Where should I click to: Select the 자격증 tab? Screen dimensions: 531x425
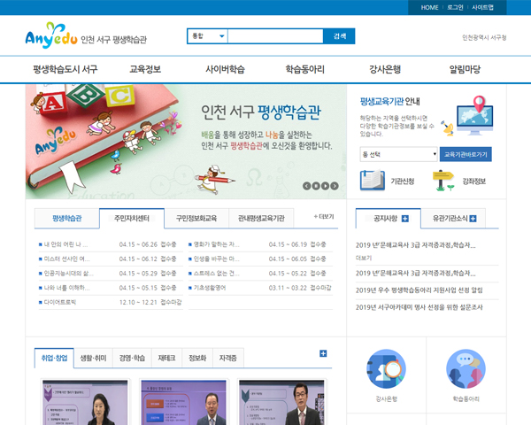[228, 359]
